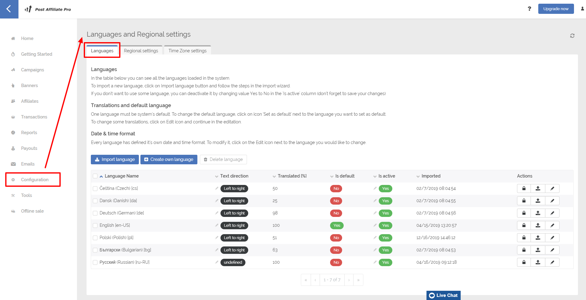
Task: Open the user profile icon
Action: (x=582, y=9)
